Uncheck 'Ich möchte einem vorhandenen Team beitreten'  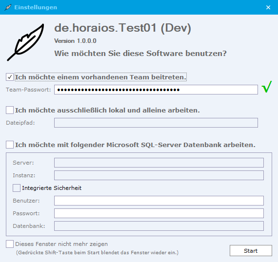click(10, 77)
